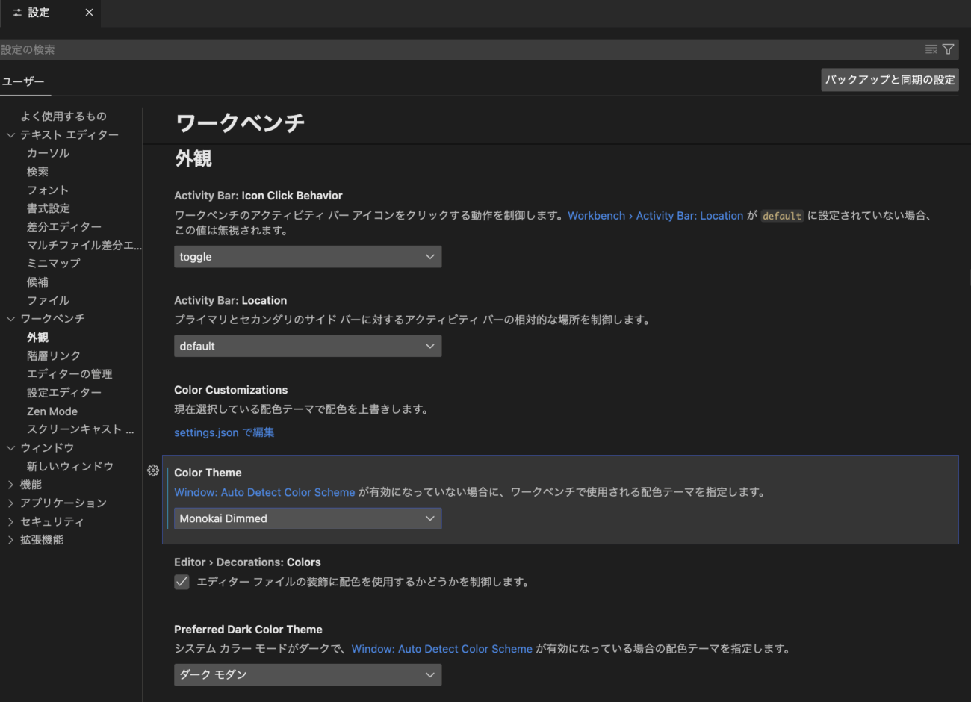Click in the 設定の検索 search field
This screenshot has width=971, height=702.
click(448, 49)
